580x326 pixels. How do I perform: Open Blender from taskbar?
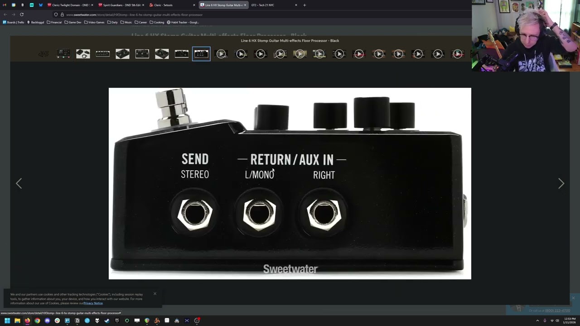pyautogui.click(x=157, y=321)
